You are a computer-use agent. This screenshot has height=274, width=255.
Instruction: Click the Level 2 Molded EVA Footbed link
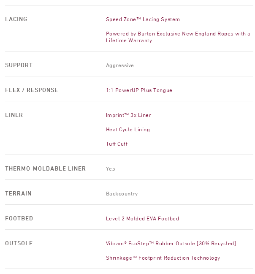coord(142,219)
